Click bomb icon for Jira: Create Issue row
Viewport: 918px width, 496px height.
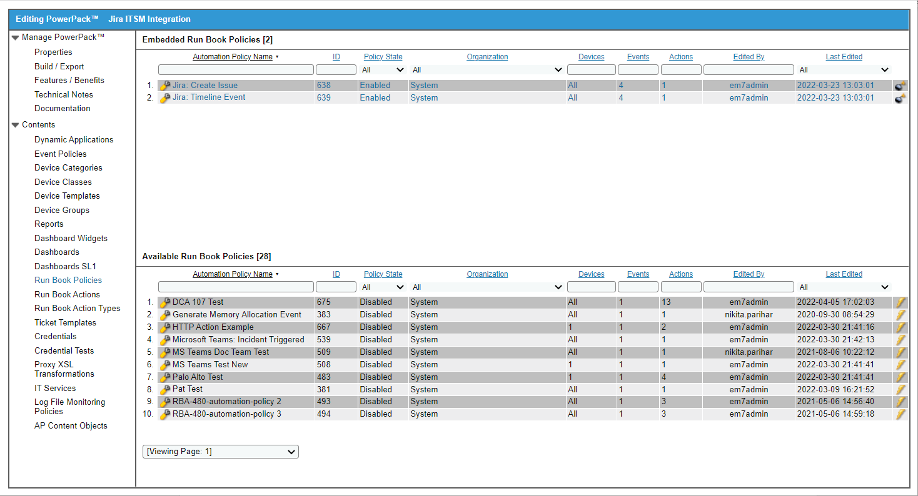(900, 86)
